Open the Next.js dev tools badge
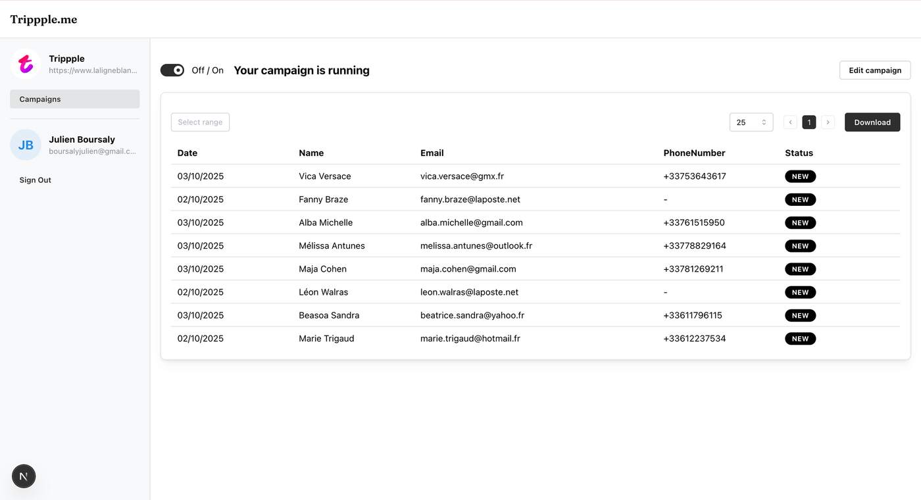The height and width of the screenshot is (500, 921). (x=24, y=476)
